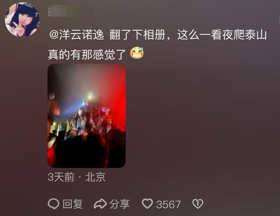Like the comment with the heart icon

point(147,204)
